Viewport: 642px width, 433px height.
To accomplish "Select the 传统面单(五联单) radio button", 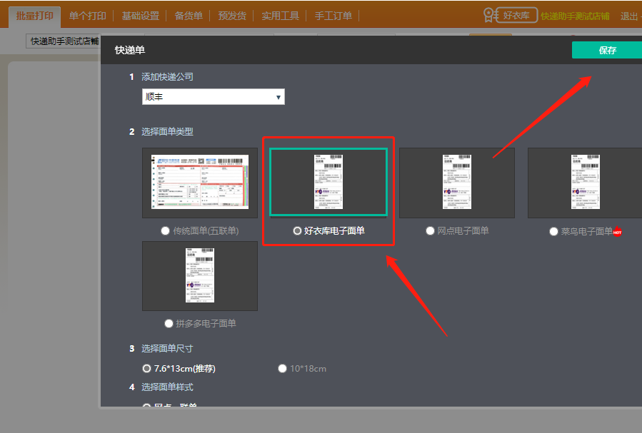I will [x=166, y=231].
